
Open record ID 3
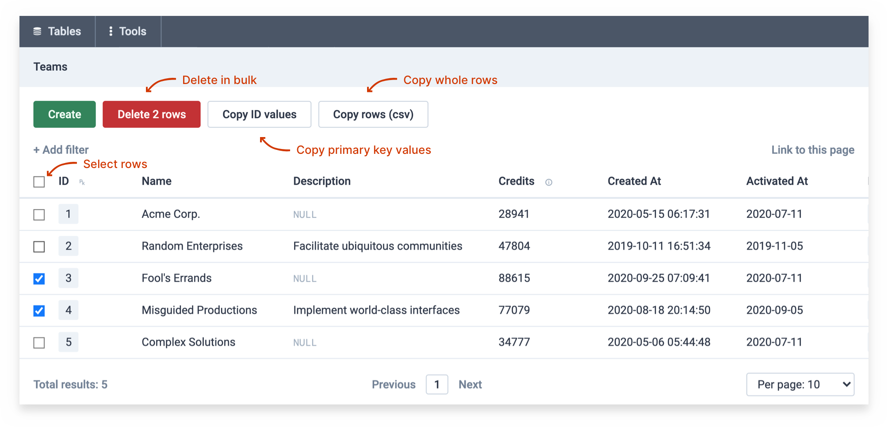pyautogui.click(x=69, y=278)
